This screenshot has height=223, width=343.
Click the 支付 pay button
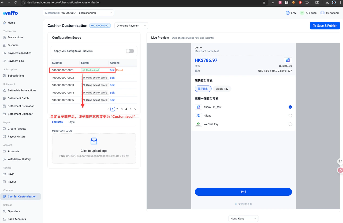243,192
